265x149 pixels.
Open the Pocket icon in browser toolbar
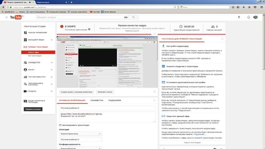tap(255, 7)
